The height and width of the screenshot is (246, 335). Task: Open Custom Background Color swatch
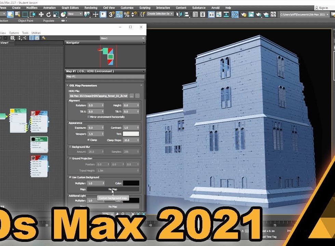[131, 183]
